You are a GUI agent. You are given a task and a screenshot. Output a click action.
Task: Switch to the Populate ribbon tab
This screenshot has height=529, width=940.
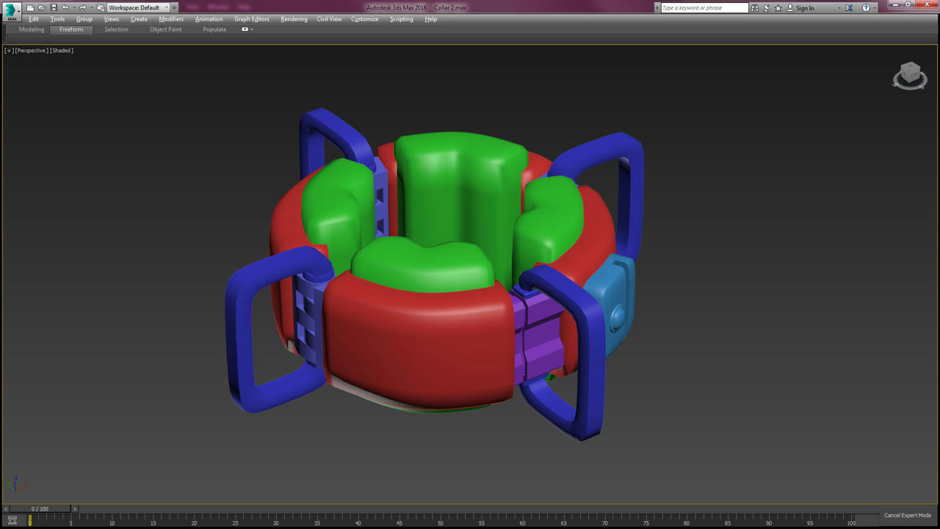(x=214, y=29)
